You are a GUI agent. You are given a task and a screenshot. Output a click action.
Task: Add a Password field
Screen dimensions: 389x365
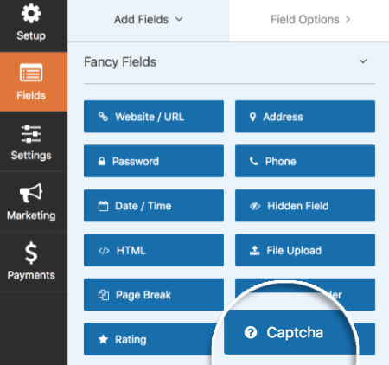point(154,161)
